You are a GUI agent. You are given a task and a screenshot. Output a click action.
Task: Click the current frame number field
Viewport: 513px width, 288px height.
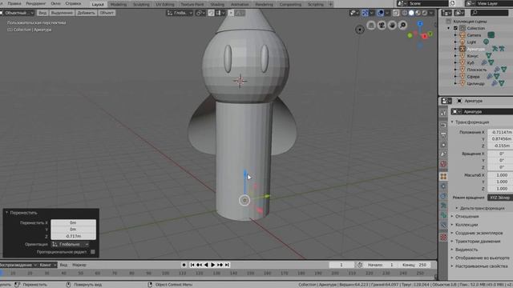pyautogui.click(x=342, y=265)
